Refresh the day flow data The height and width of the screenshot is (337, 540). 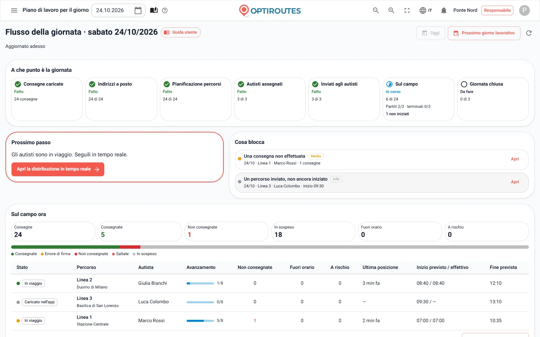529,33
